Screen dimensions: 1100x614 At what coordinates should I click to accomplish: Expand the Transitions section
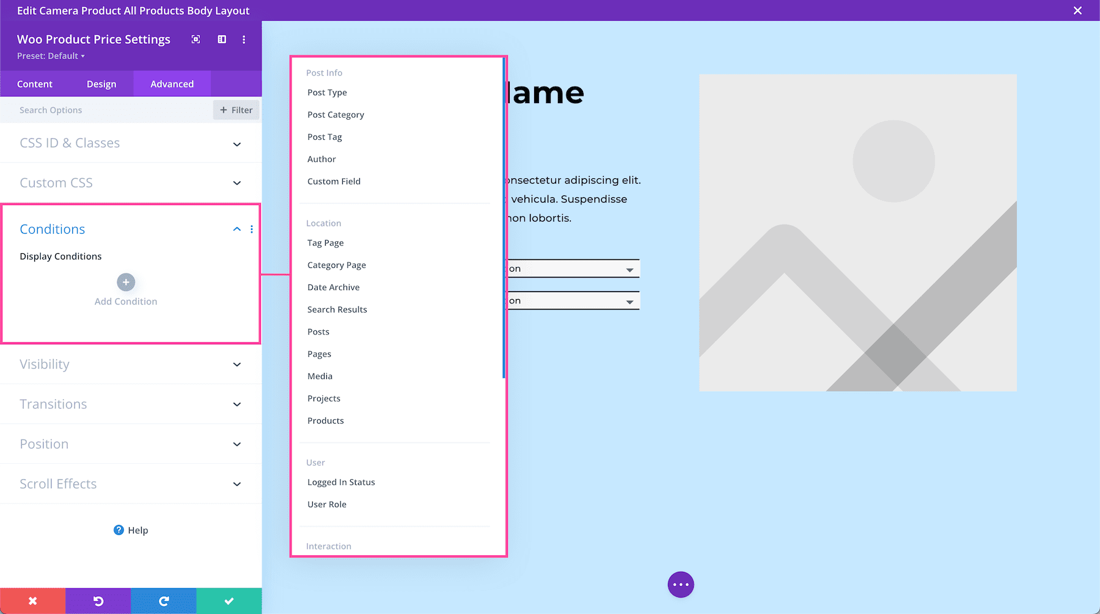click(x=131, y=404)
